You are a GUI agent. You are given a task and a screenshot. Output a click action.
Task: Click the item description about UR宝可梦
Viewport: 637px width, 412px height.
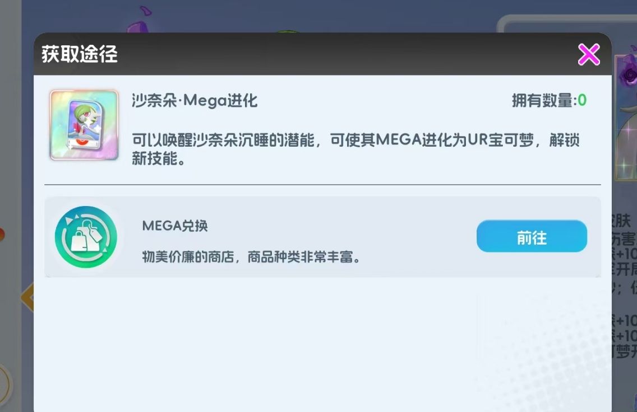click(356, 149)
